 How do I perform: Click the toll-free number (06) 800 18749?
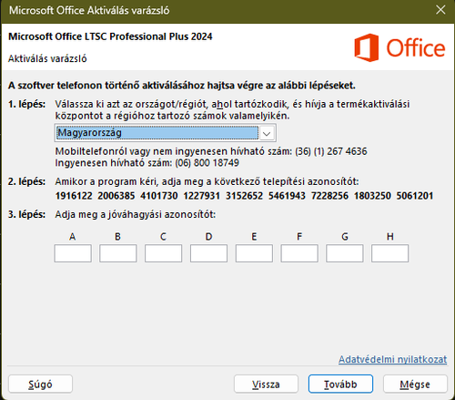tap(207, 163)
